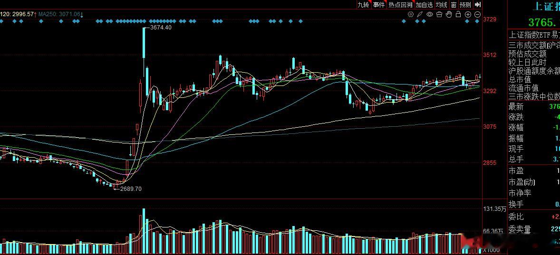The height and width of the screenshot is (255, 560).
Task: Click the 2689.70 low price annotation
Action: 131,189
